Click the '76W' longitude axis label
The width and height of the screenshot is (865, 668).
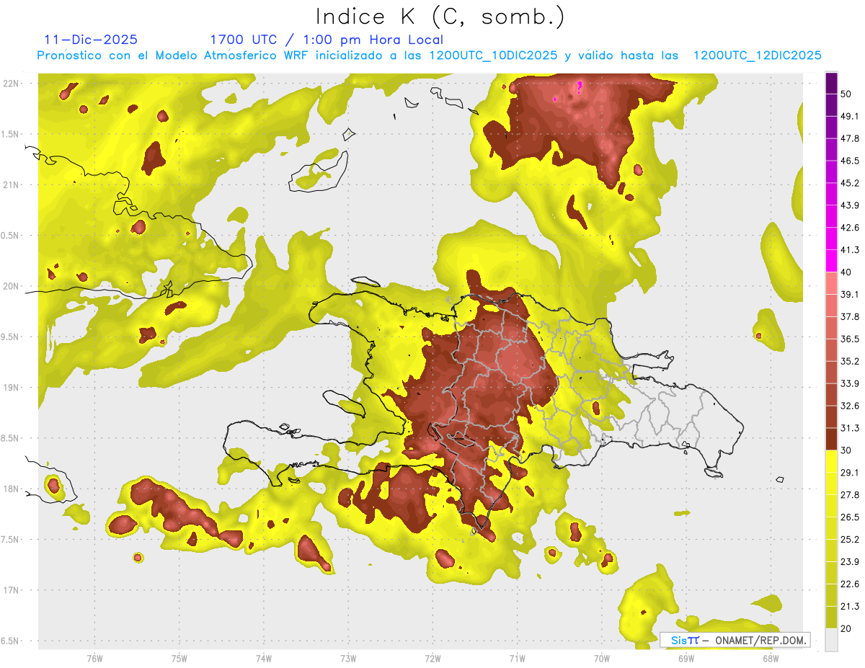click(94, 659)
